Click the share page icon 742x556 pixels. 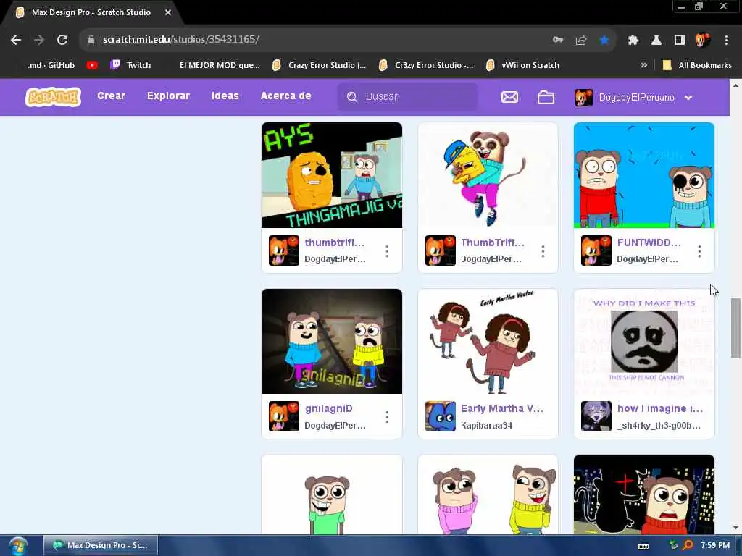tap(581, 41)
